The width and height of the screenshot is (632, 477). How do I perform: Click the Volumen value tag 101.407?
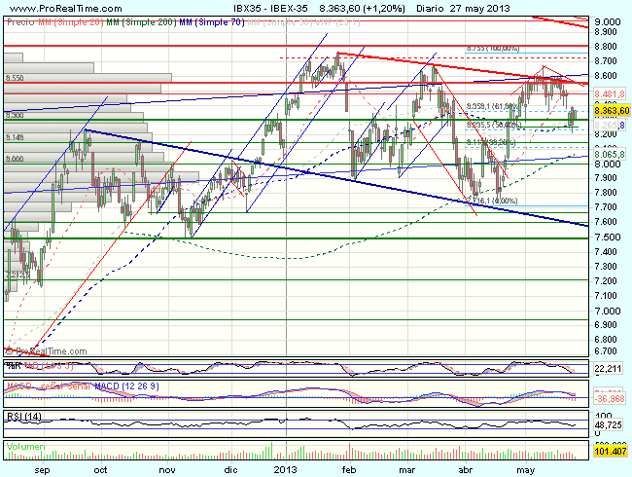[x=610, y=452]
